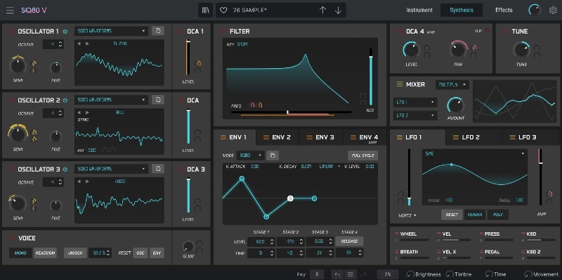Screen dimensions: 562x280
Task: Select the ENV 2 tab
Action: (x=277, y=137)
